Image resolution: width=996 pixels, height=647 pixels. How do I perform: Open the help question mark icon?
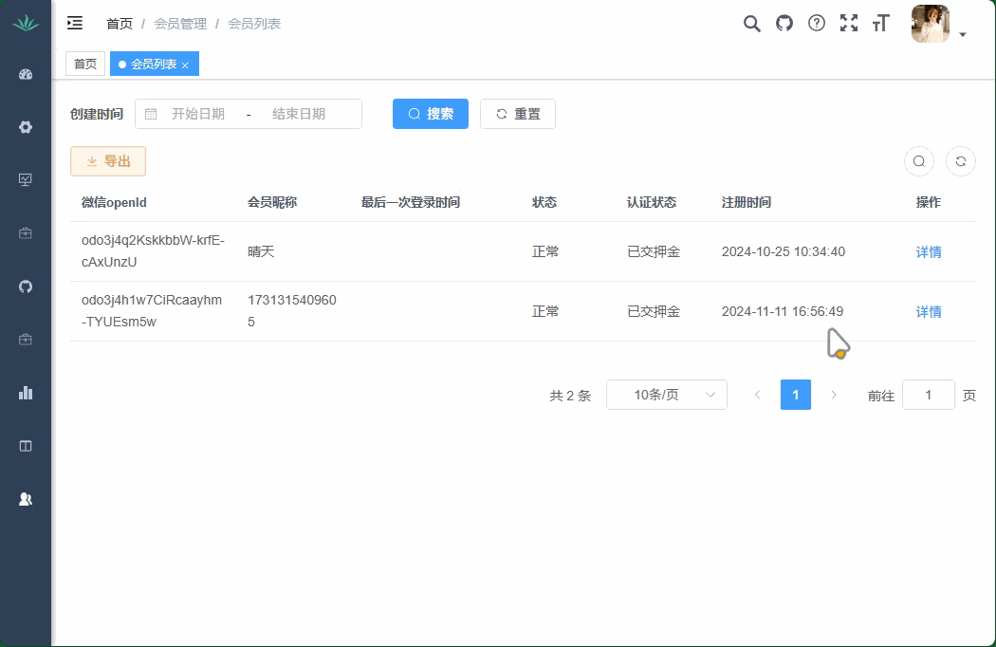816,24
